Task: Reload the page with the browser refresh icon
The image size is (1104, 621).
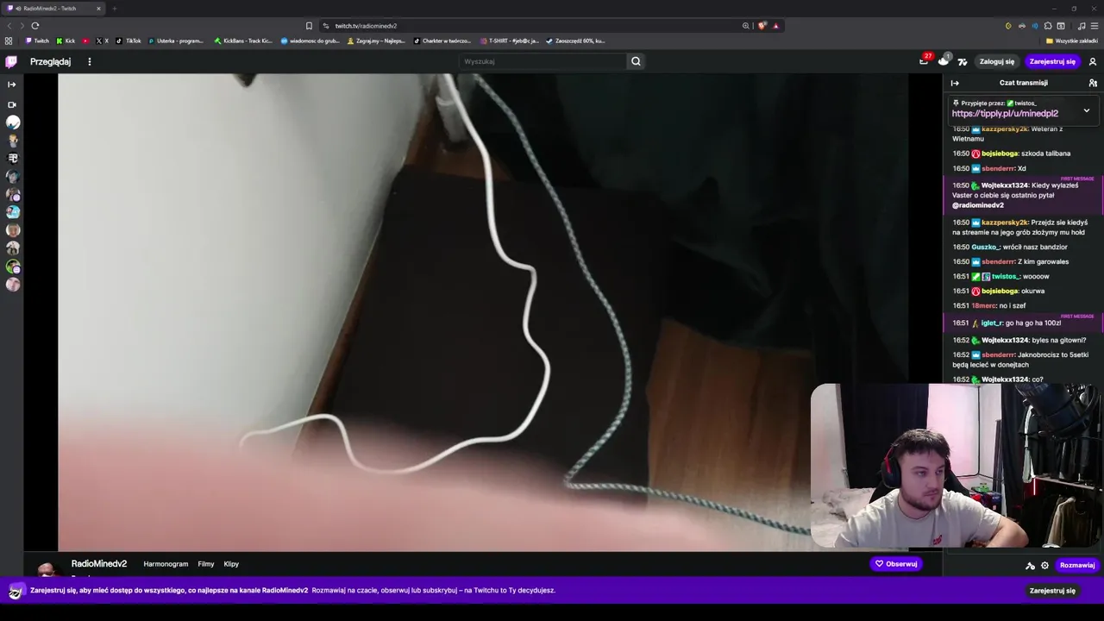Action: (x=34, y=26)
